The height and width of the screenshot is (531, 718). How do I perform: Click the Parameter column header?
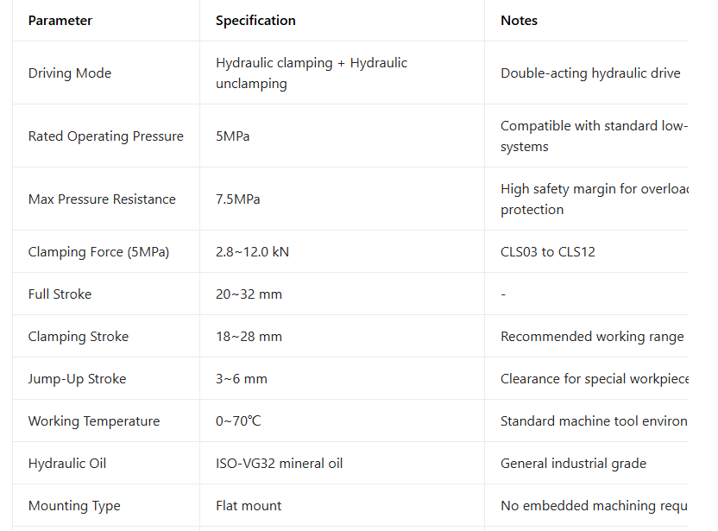(x=60, y=21)
